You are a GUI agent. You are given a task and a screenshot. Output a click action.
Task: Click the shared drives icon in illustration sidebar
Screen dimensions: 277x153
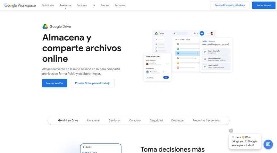pos(156,51)
